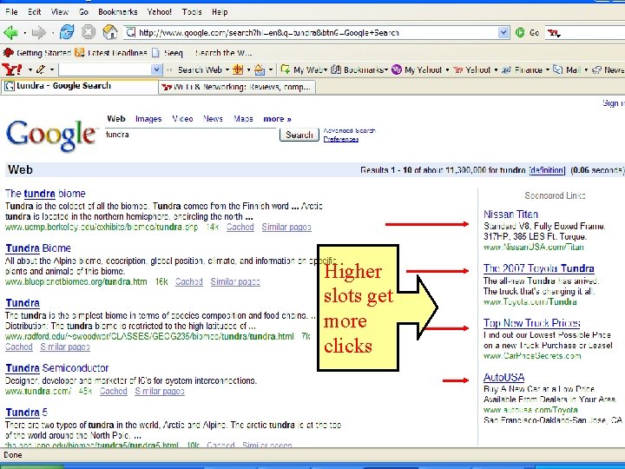Open the Mail toolbar button
Screen dimensions: 625x469
pyautogui.click(x=567, y=69)
